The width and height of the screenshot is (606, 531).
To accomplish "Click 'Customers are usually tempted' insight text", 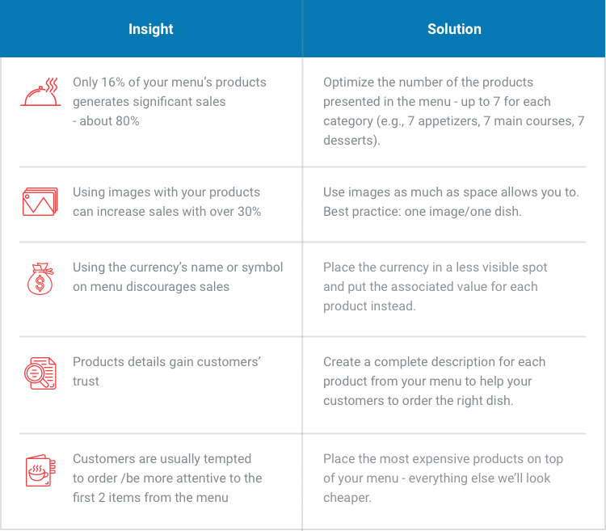I will [x=162, y=459].
